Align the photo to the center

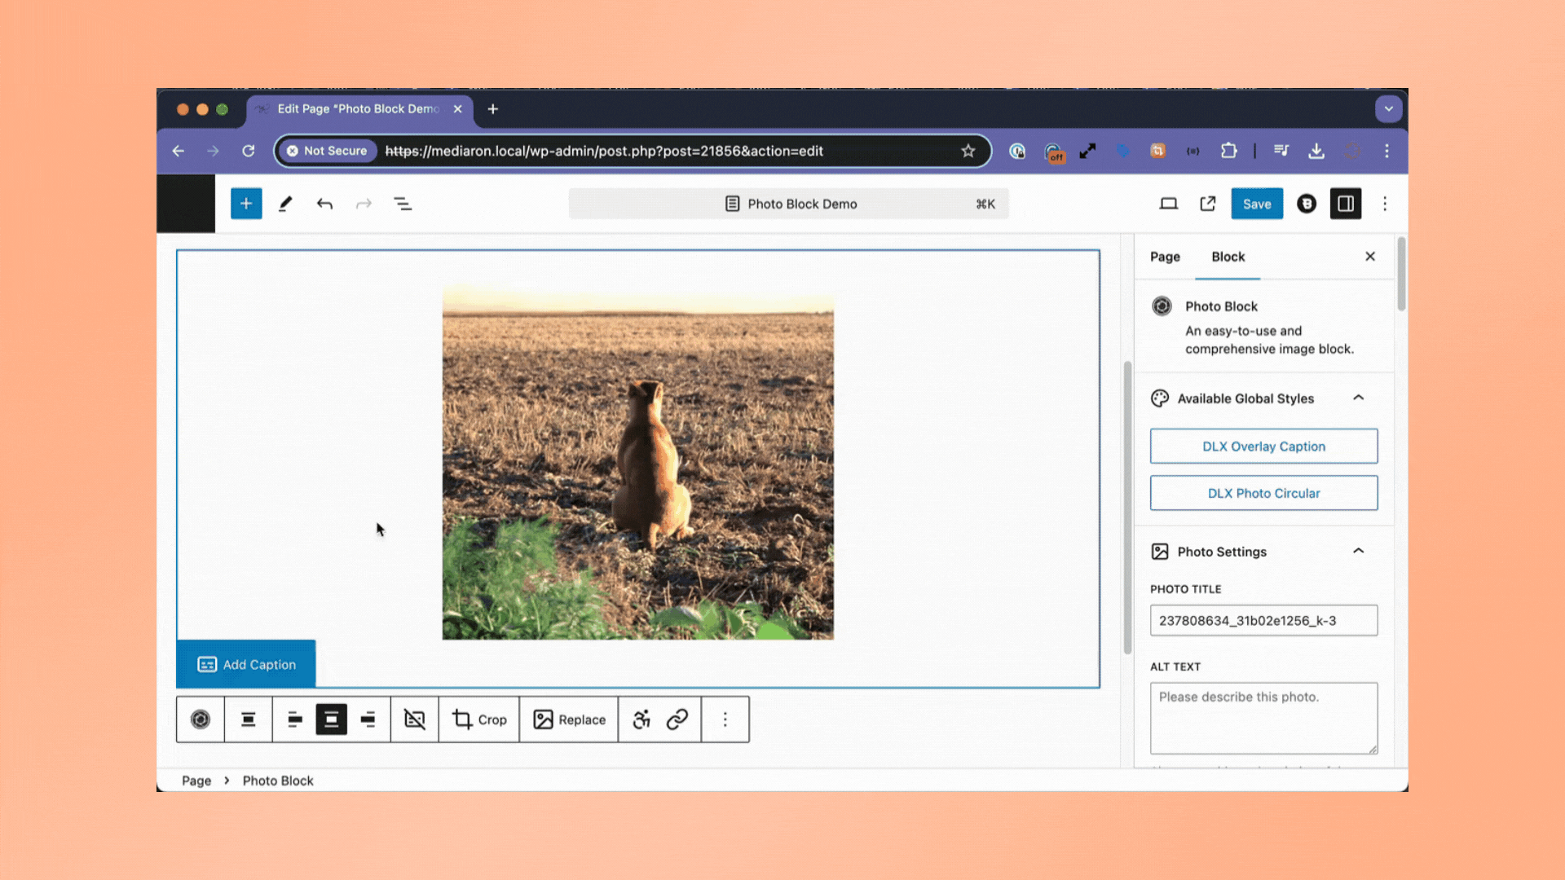(x=332, y=719)
